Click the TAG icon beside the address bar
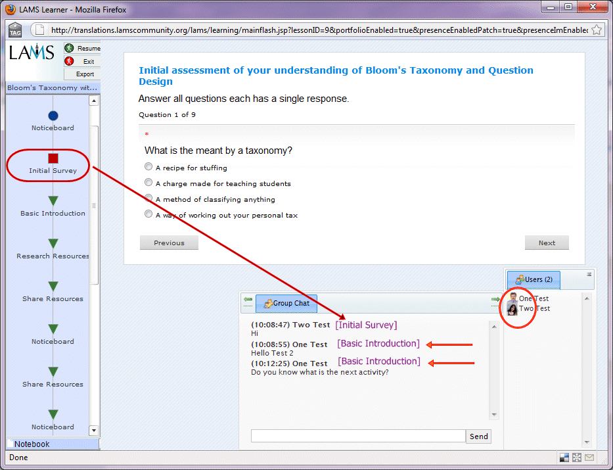Image resolution: width=613 pixels, height=470 pixels. pos(16,30)
